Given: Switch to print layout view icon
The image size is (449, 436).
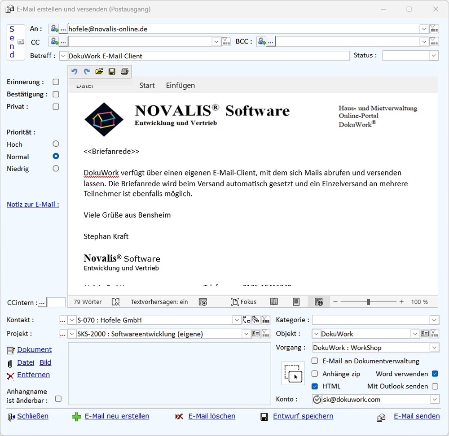Looking at the screenshot, I should [x=296, y=302].
